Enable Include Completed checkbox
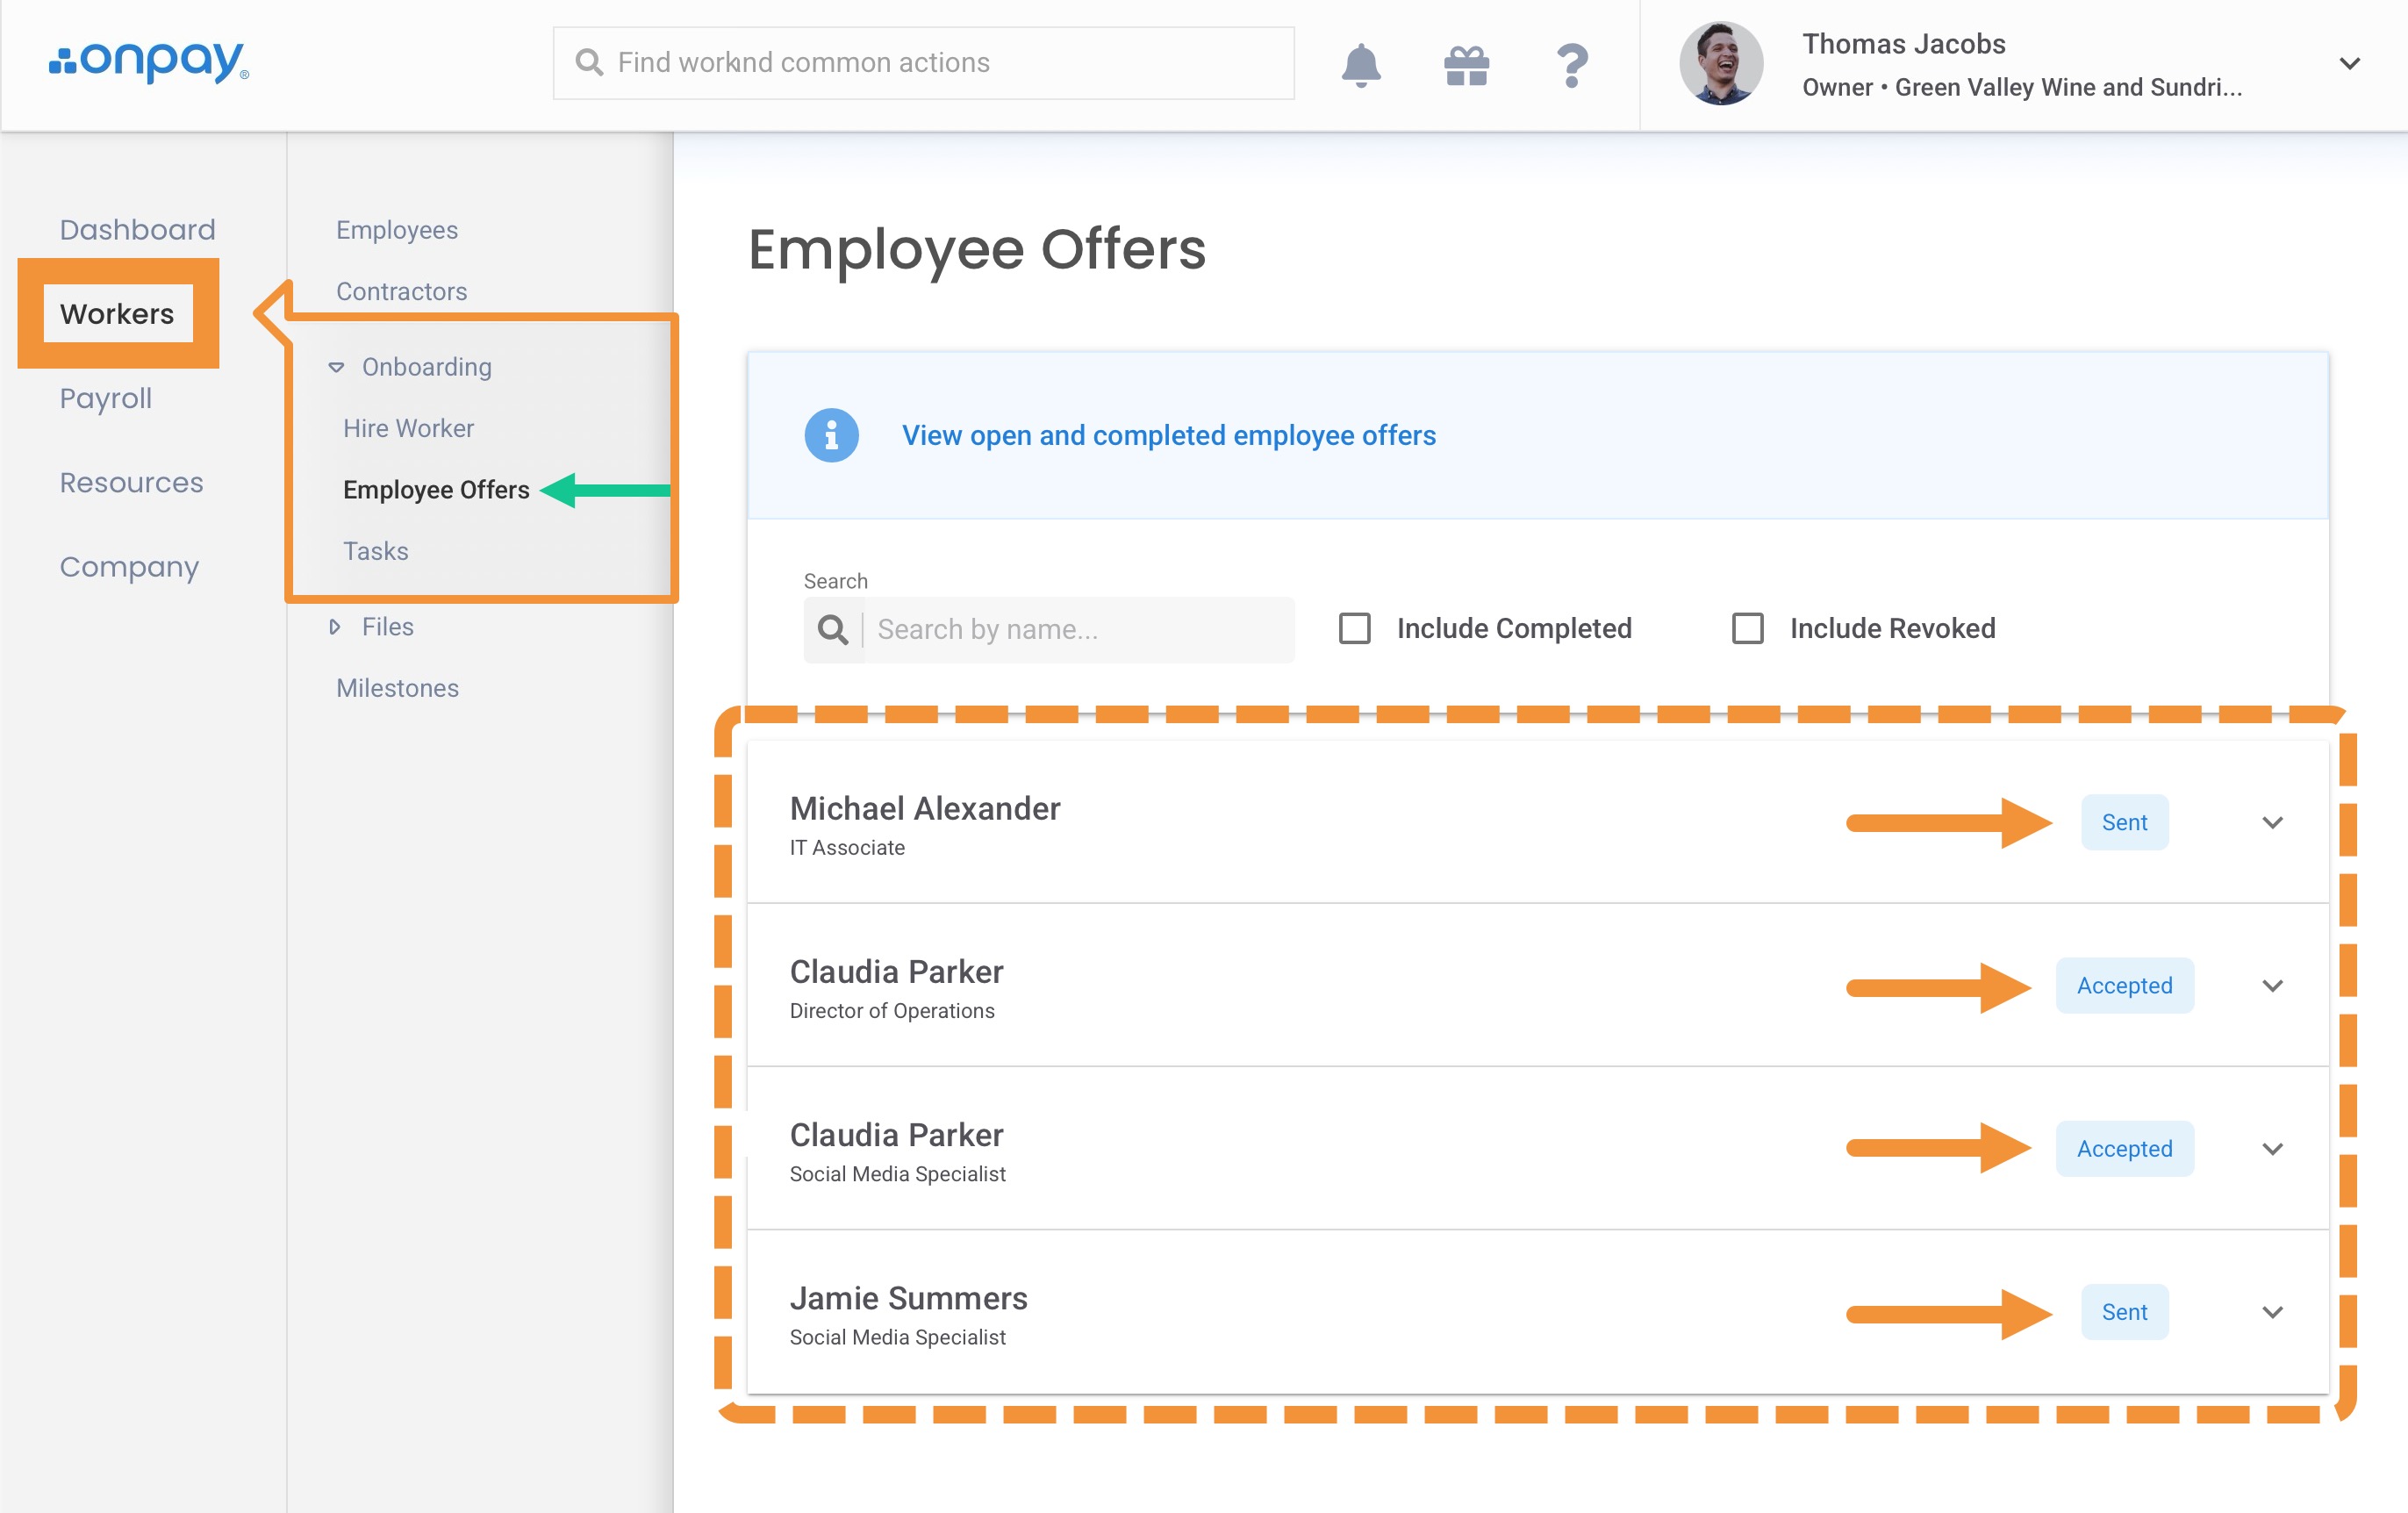The image size is (2408, 1513). [1354, 628]
